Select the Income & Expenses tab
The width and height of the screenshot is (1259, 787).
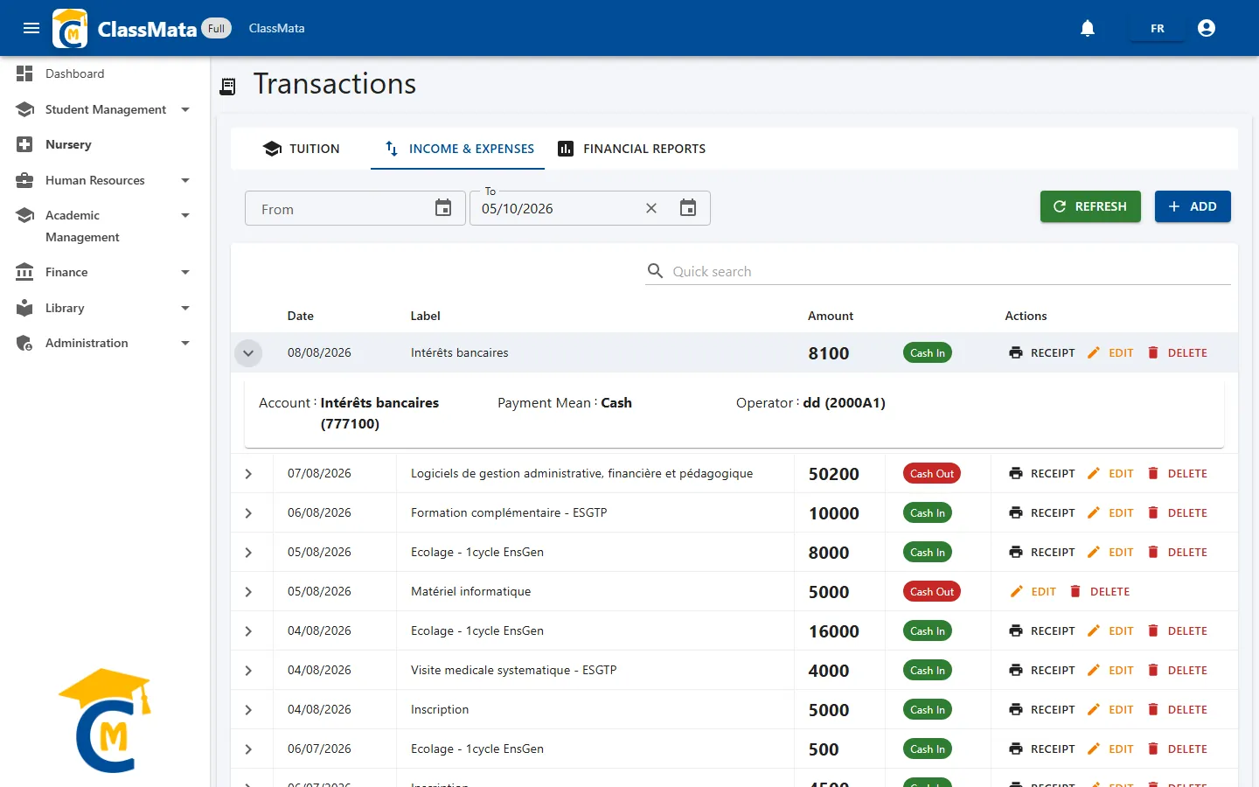(x=458, y=149)
